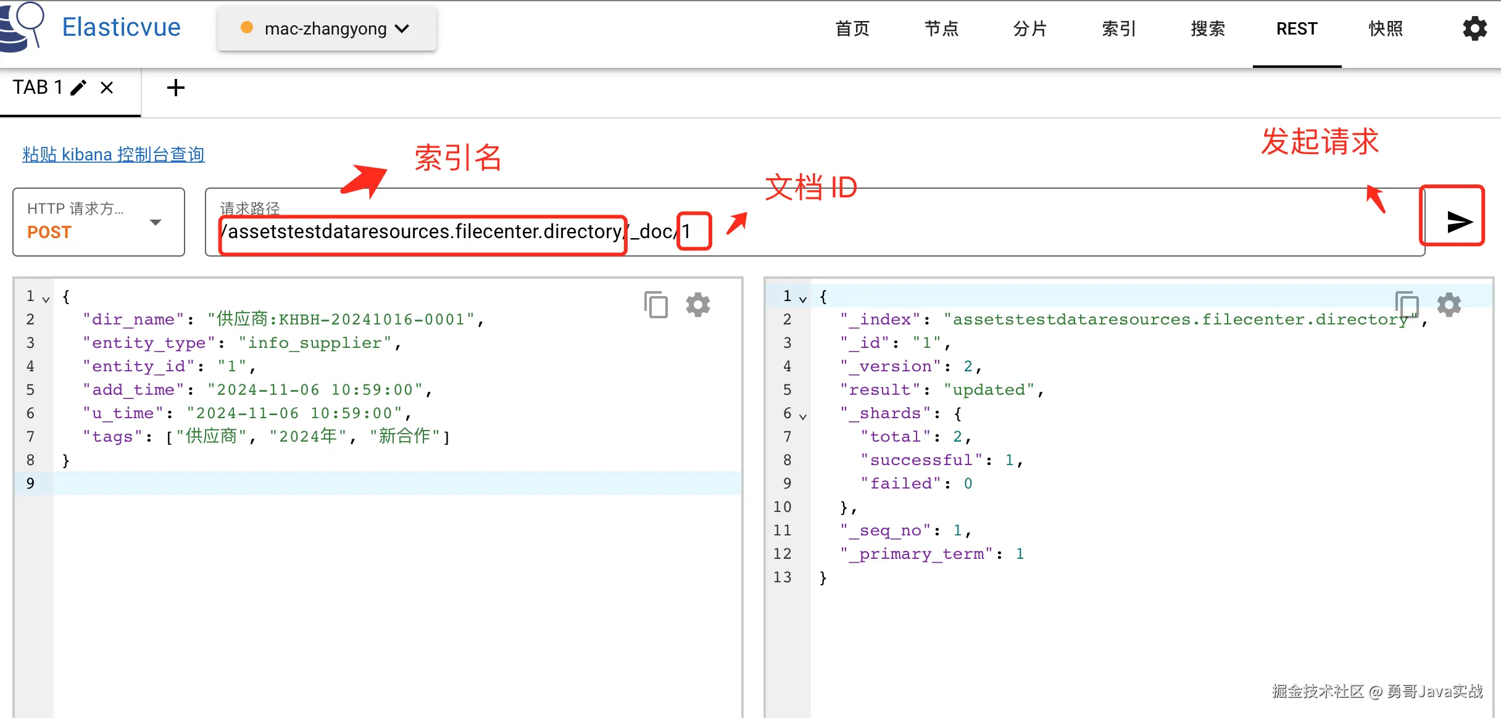Click the send request arrow icon

click(x=1459, y=222)
